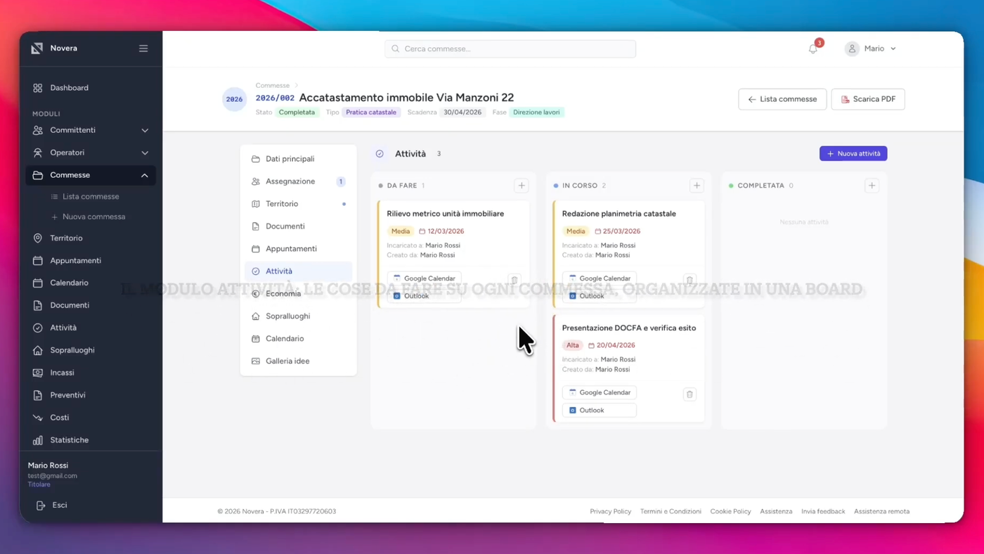This screenshot has height=554, width=984.
Task: Open the Privacy Policy footer link
Action: point(611,511)
